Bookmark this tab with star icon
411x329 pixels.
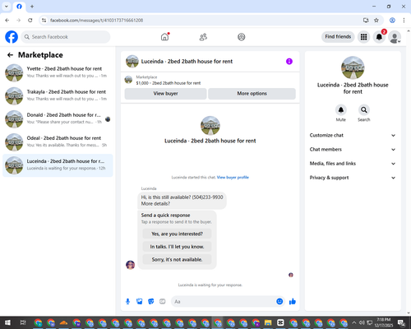tap(376, 21)
